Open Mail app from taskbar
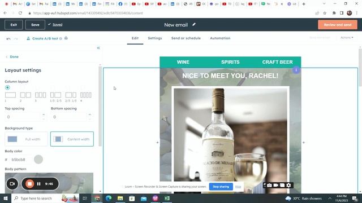 (x=144, y=198)
